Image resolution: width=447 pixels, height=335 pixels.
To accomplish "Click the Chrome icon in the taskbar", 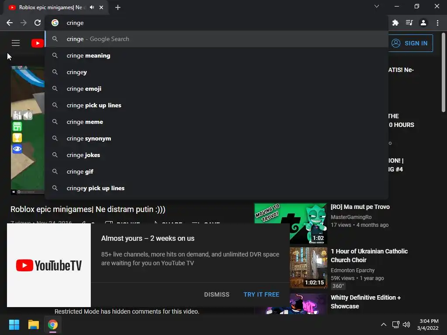I will click(53, 325).
